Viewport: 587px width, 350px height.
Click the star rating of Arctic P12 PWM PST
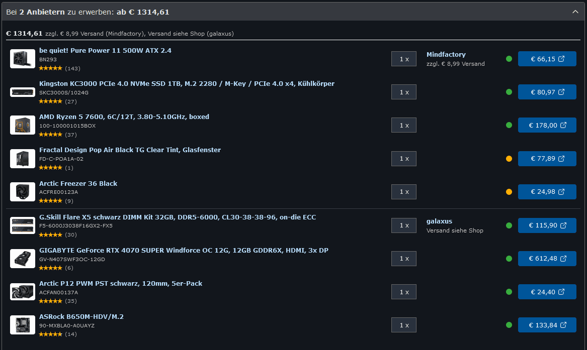[50, 301]
